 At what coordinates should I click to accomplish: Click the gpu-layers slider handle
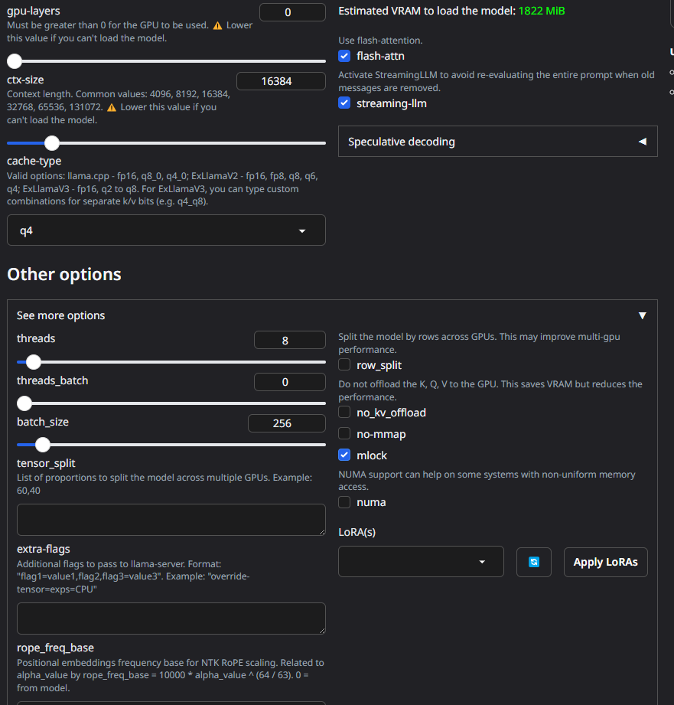click(x=15, y=61)
